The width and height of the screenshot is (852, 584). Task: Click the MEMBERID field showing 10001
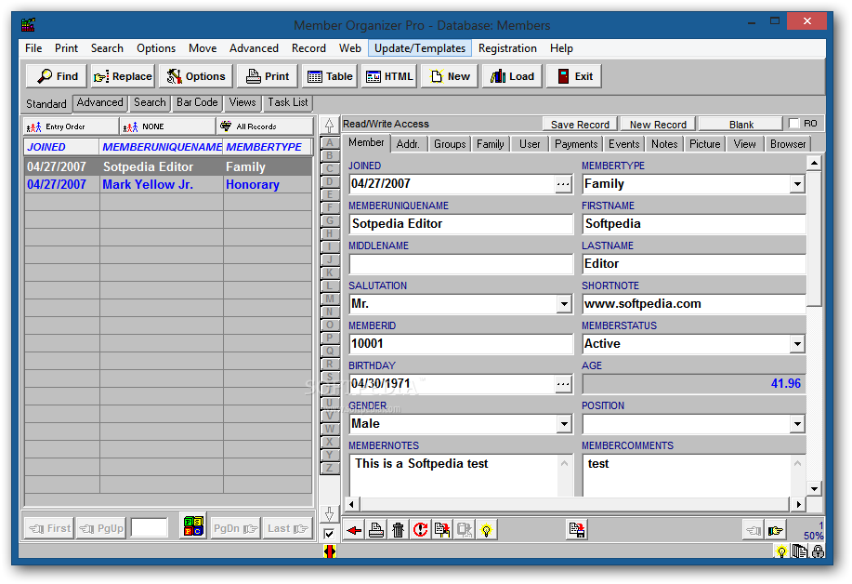[x=461, y=344]
